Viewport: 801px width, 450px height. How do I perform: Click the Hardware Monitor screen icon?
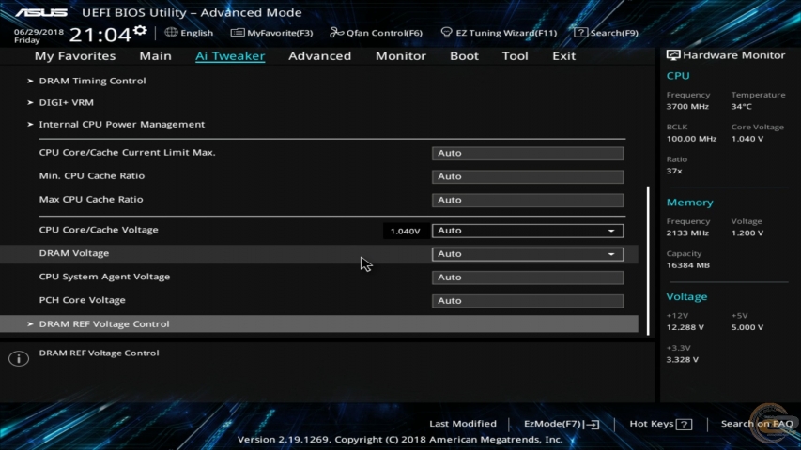click(672, 55)
